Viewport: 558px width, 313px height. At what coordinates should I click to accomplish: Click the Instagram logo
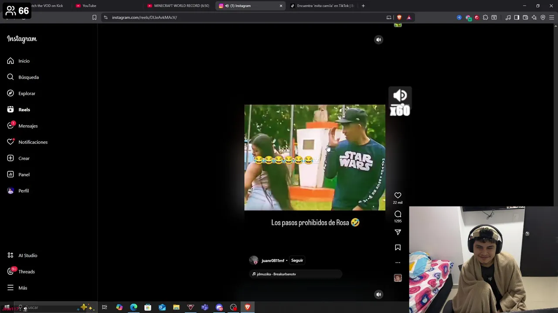click(22, 39)
